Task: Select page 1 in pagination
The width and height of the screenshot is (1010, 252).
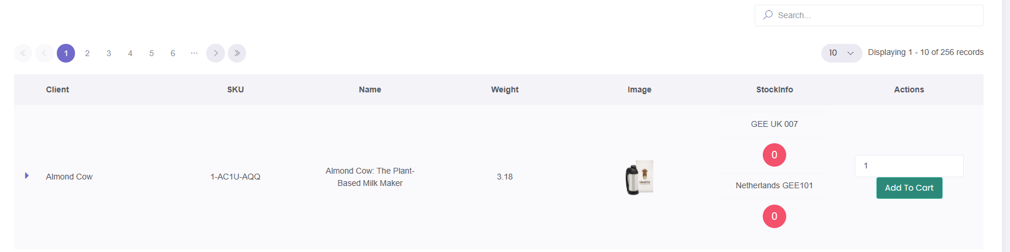Action: click(x=66, y=53)
